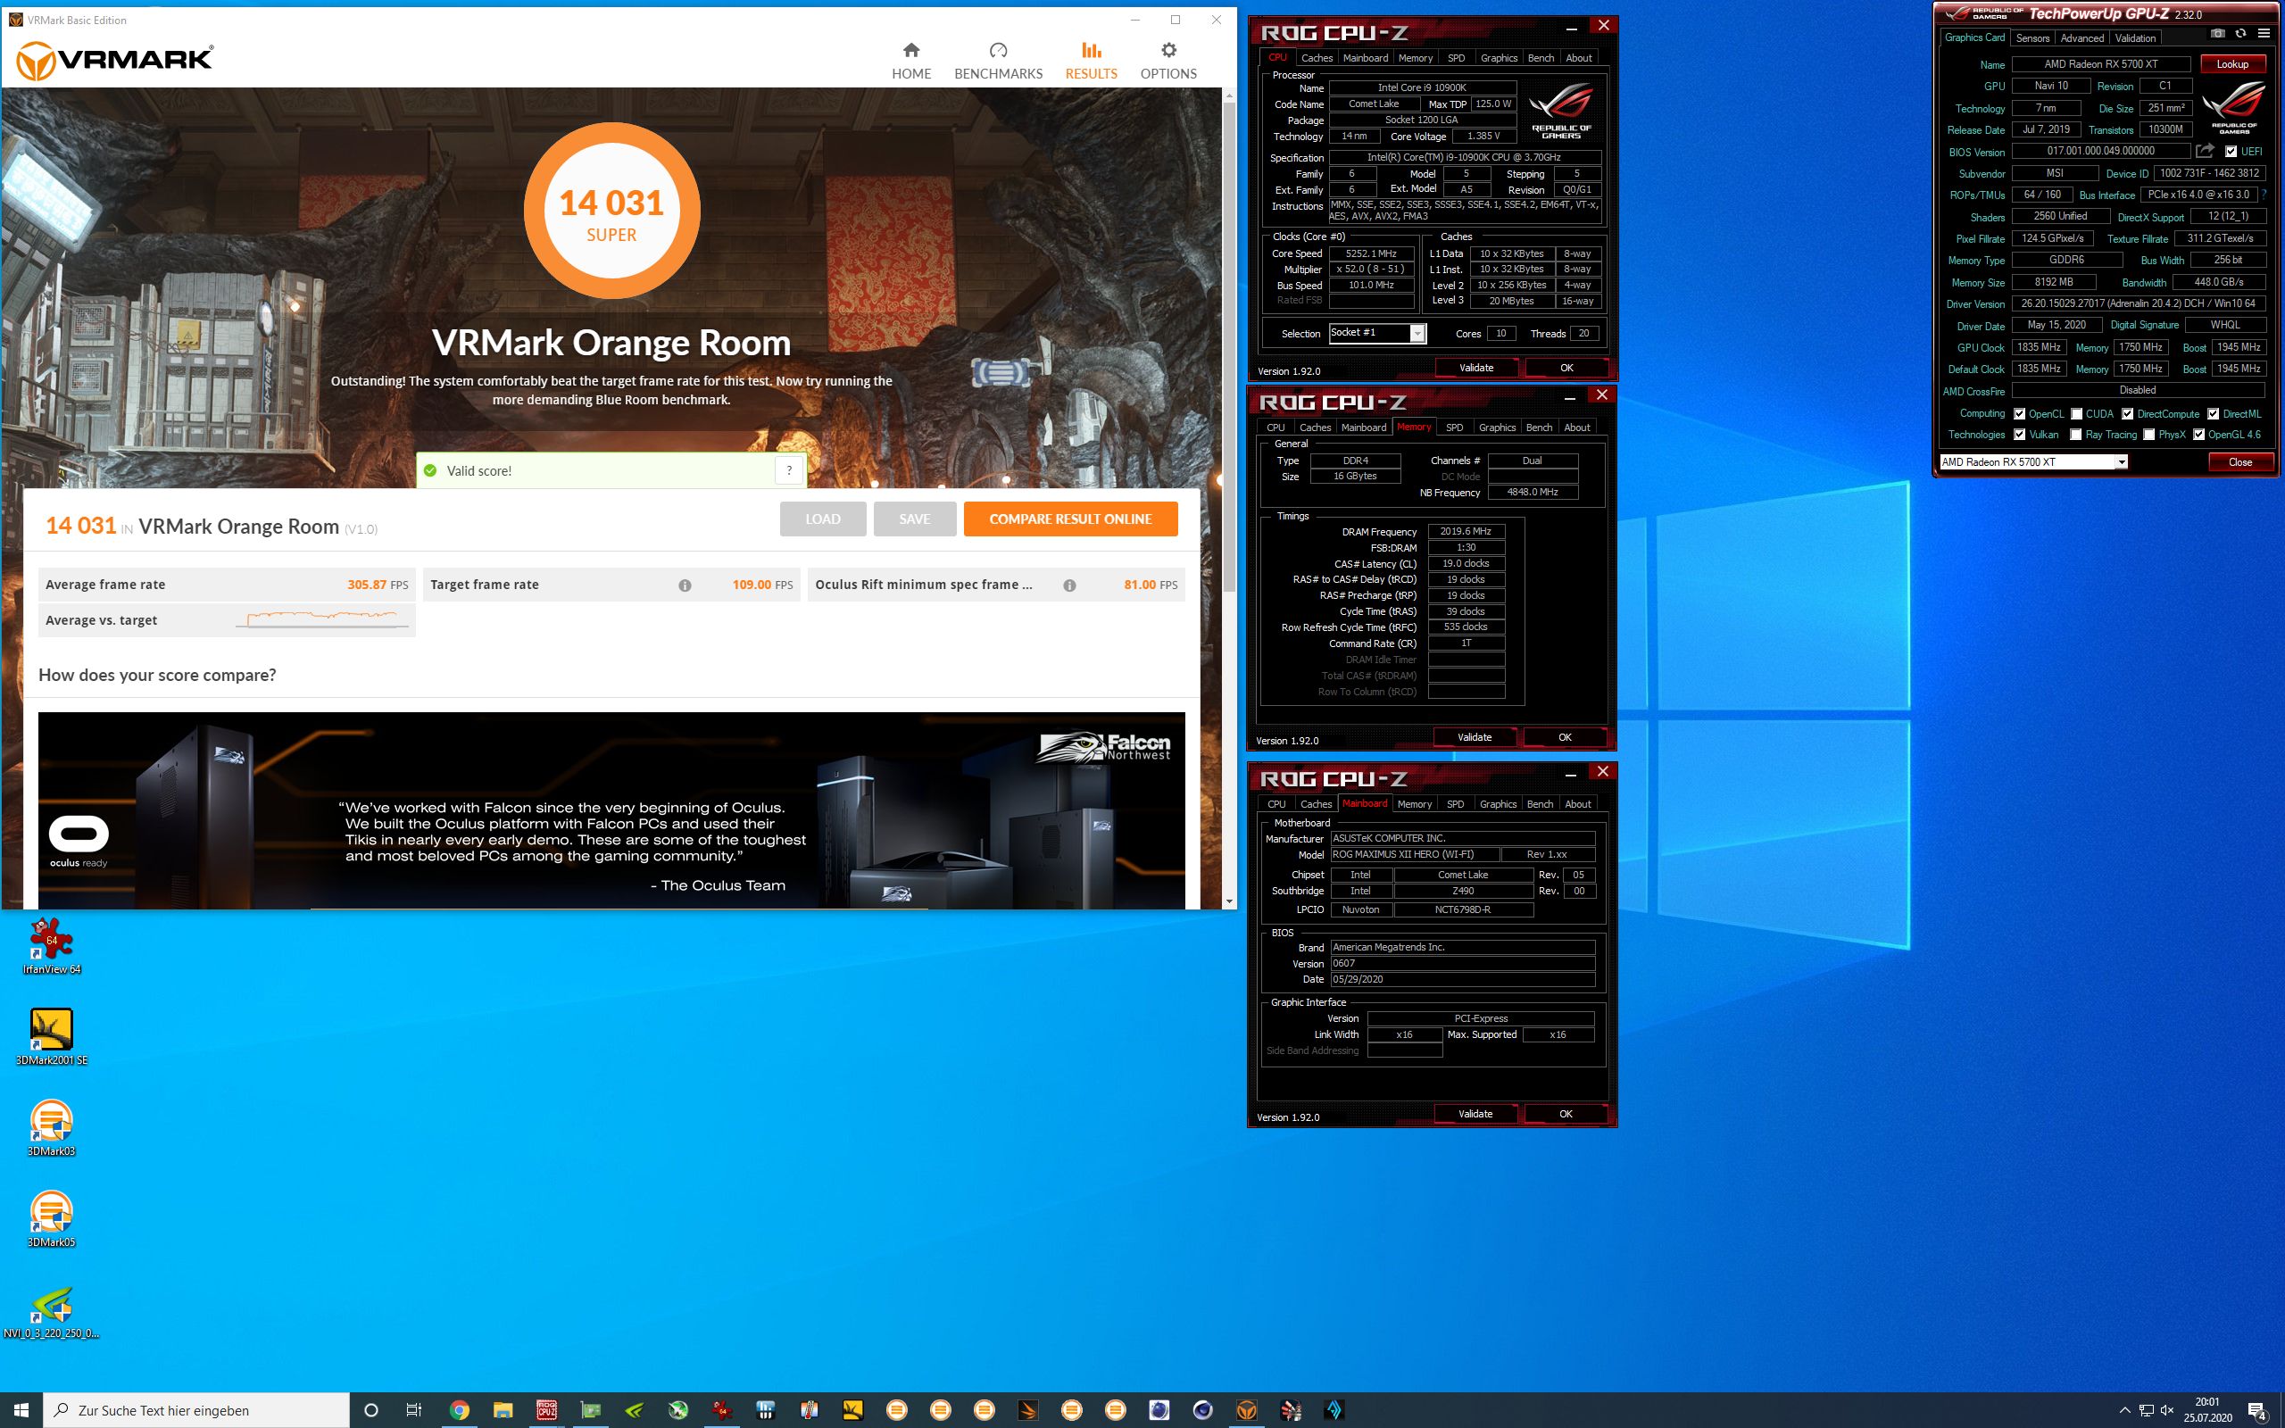Screen dimensions: 2285x1428
Task: Toggle the Ray Tracing checkbox in GPU-Z
Action: tap(2075, 435)
